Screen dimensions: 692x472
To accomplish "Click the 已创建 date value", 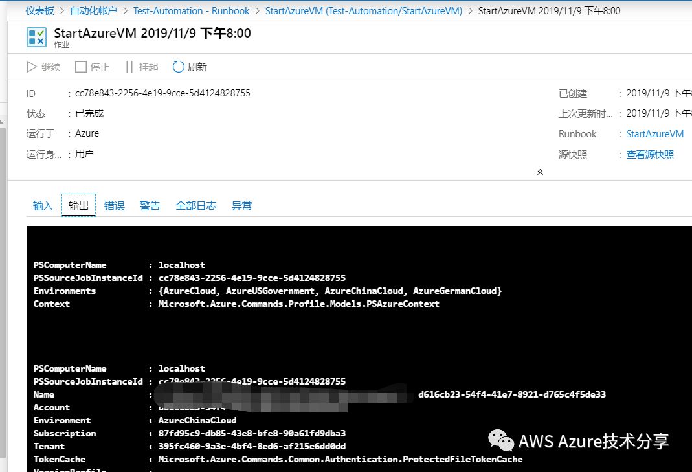I will tap(659, 93).
